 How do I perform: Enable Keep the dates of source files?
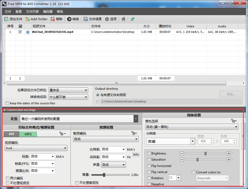click(x=7, y=103)
